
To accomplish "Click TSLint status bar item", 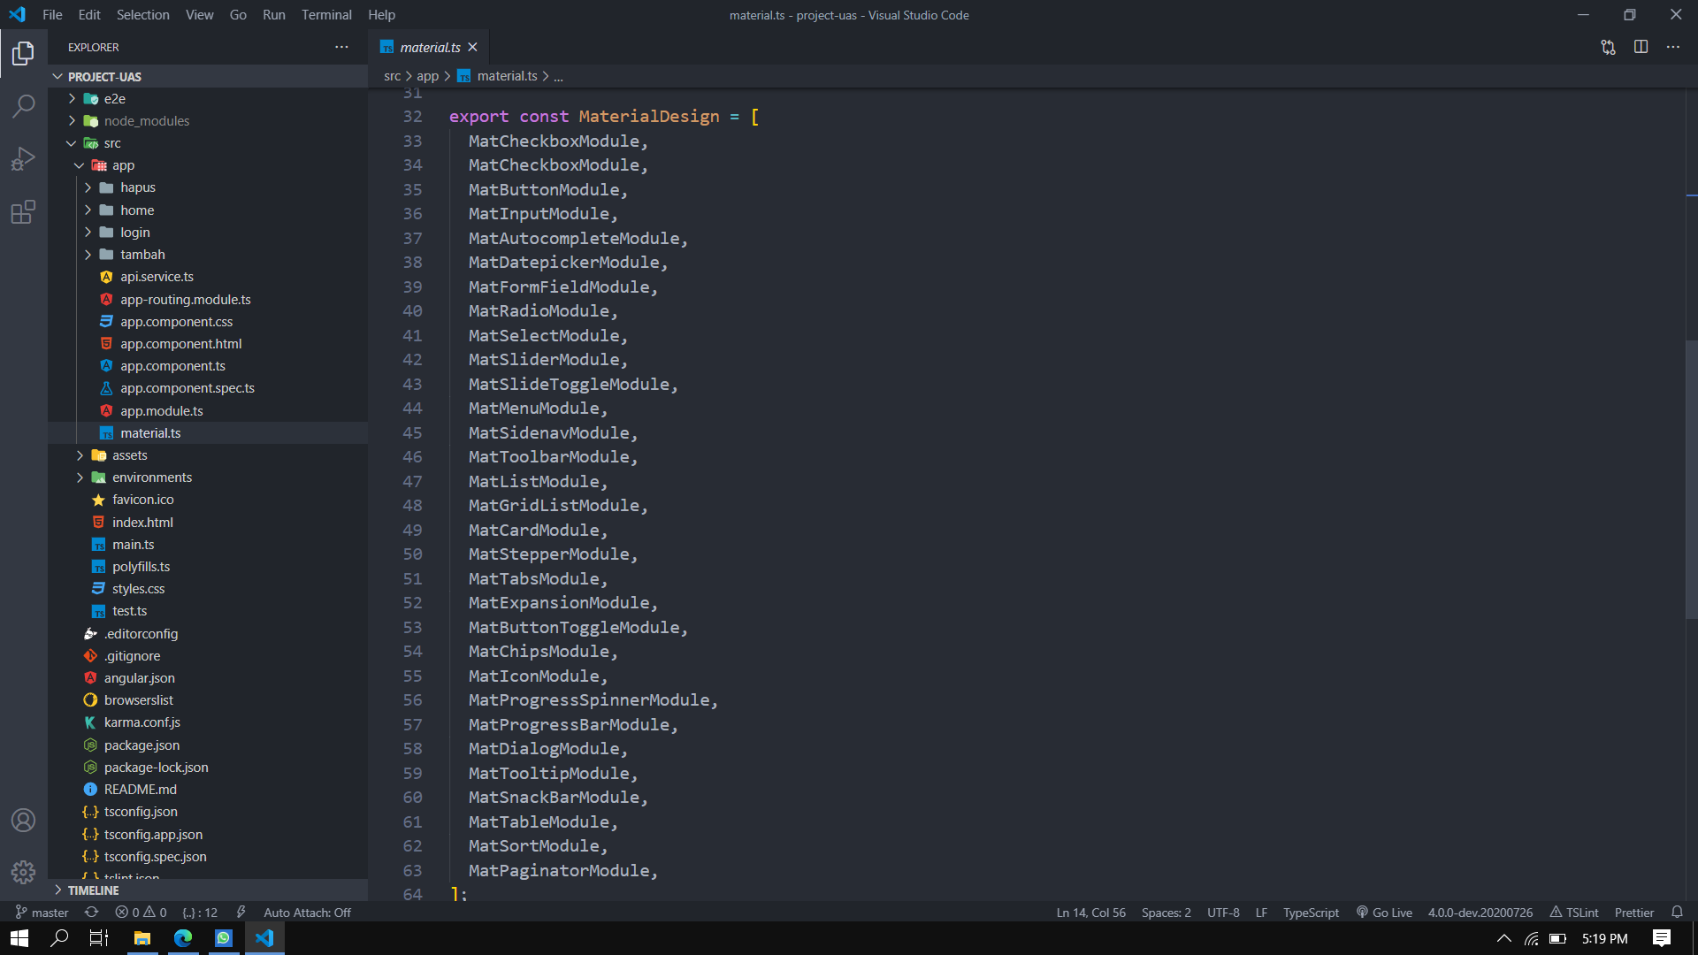I will click(1573, 912).
